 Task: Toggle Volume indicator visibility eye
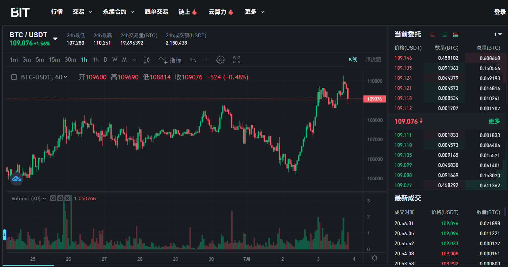pos(53,198)
